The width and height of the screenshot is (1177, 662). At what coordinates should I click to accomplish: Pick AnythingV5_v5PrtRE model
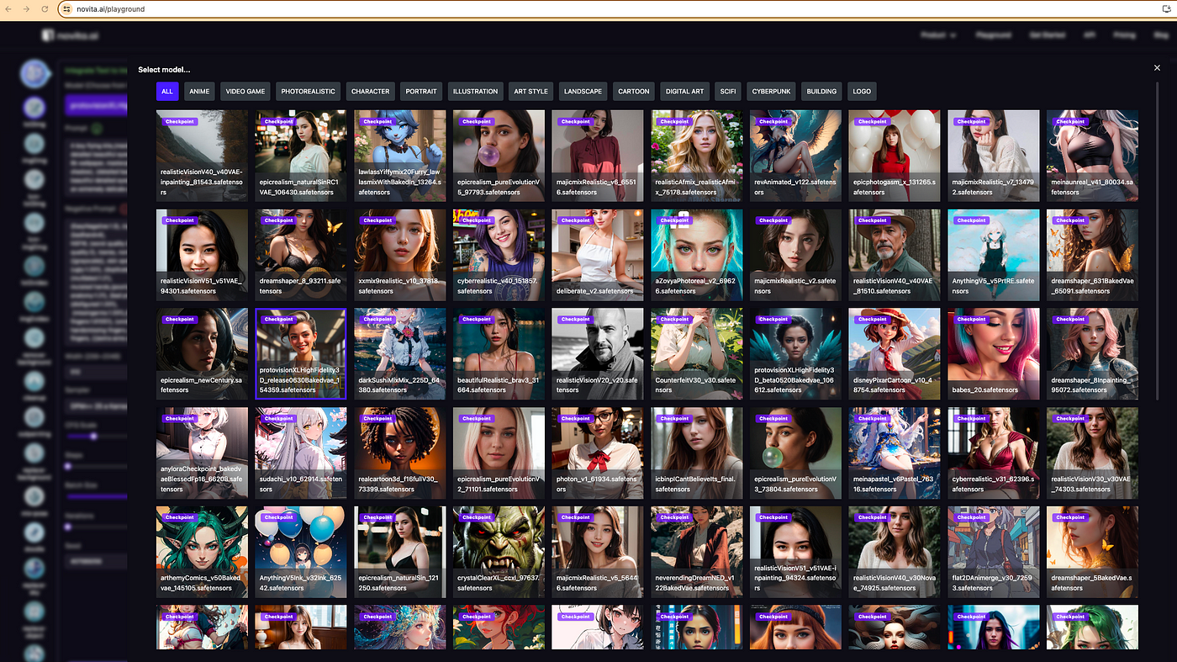(x=994, y=255)
